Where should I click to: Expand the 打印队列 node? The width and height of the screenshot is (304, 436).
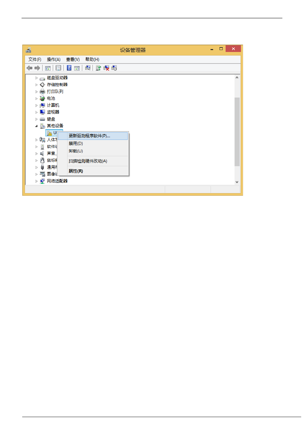[36, 92]
